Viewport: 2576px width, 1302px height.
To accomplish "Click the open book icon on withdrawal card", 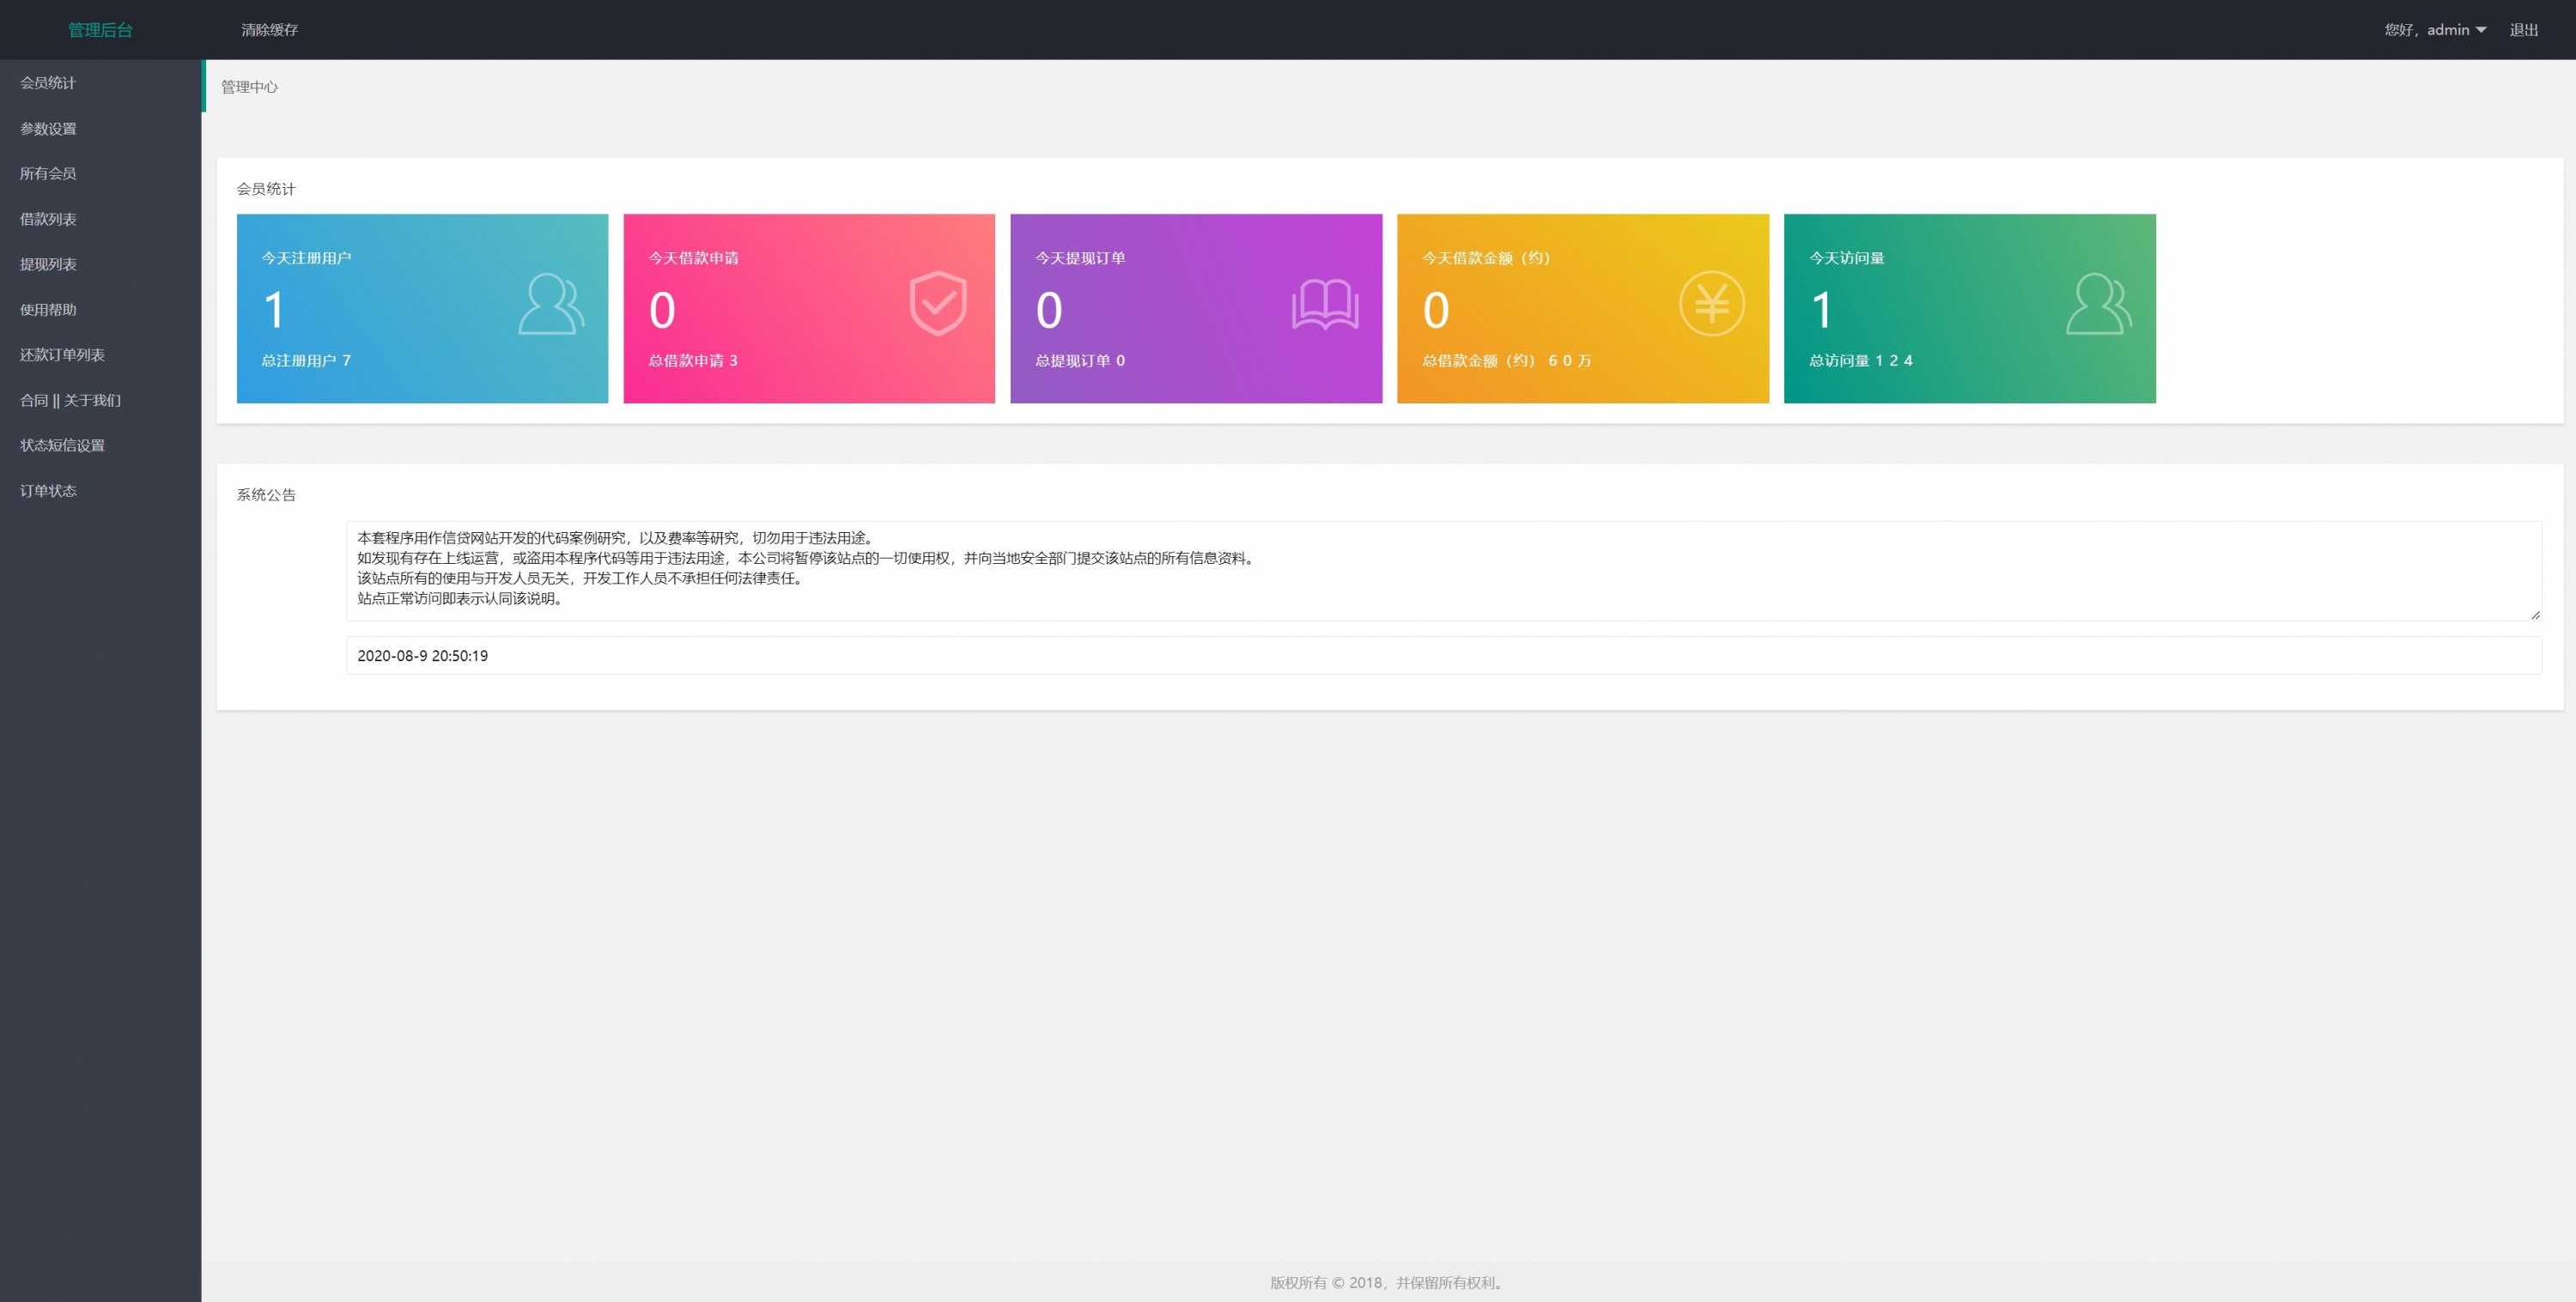I will 1324,304.
